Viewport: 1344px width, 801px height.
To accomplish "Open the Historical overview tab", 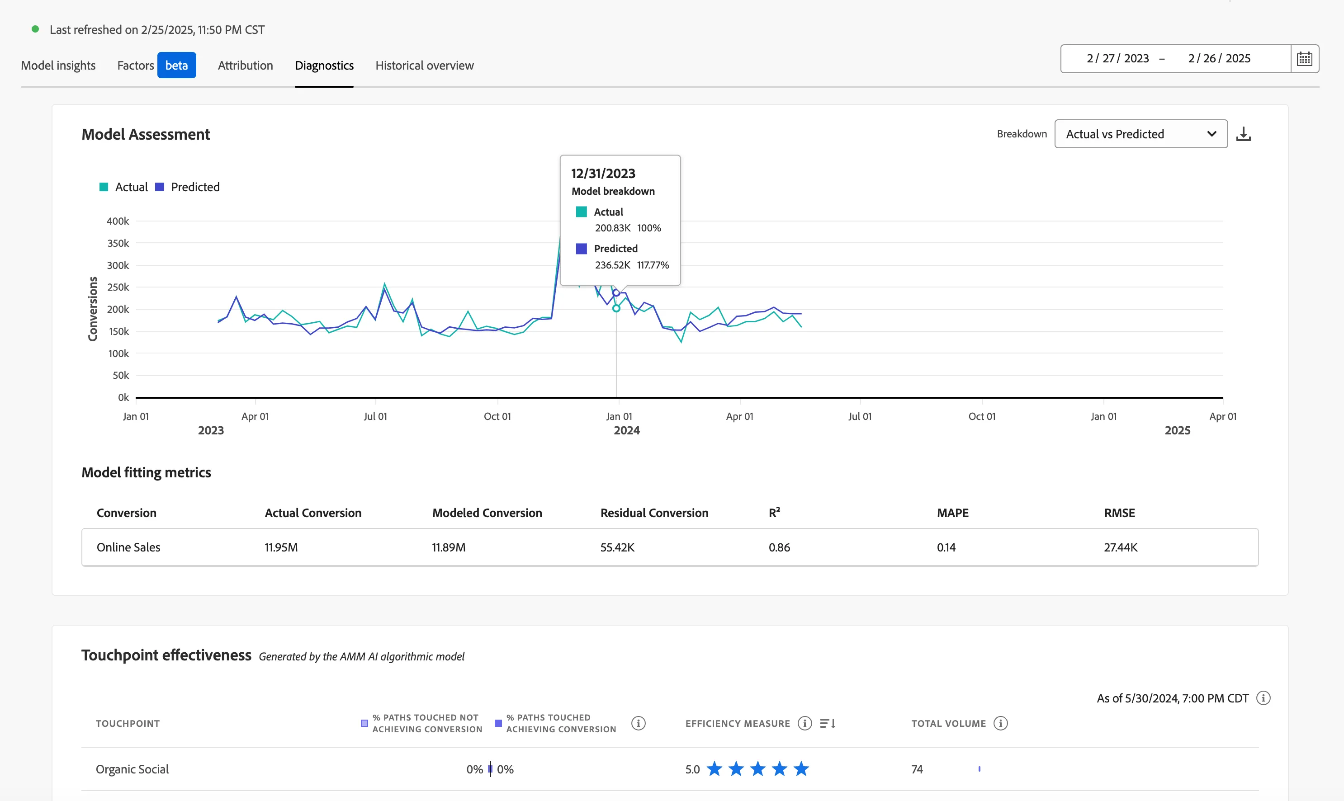I will (425, 65).
